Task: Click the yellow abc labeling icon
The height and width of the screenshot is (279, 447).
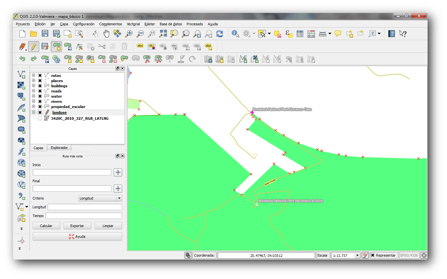Action: coord(140,46)
